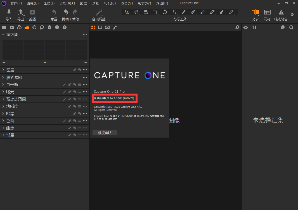Toggle browser sort order arrows
298x210 pixels.
point(254,28)
